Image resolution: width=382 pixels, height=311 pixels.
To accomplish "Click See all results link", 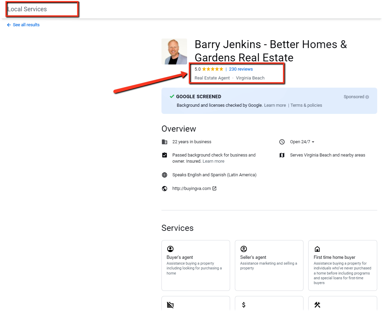I will [x=26, y=25].
